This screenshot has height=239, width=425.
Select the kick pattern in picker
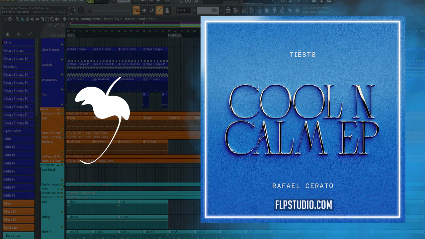19,42
